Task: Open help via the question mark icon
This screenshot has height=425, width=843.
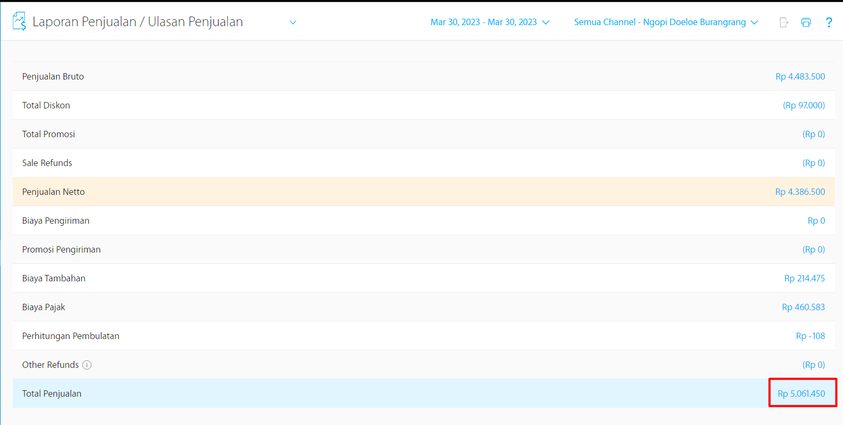Action: click(x=829, y=22)
